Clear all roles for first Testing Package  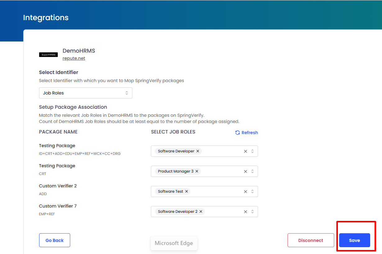(245, 151)
